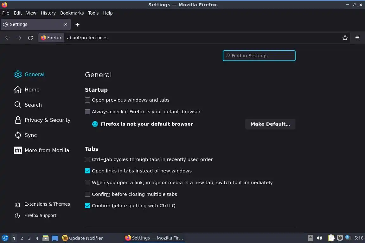Open Update Notifier from taskbar
Viewport: 365px width, 243px height.
point(82,238)
